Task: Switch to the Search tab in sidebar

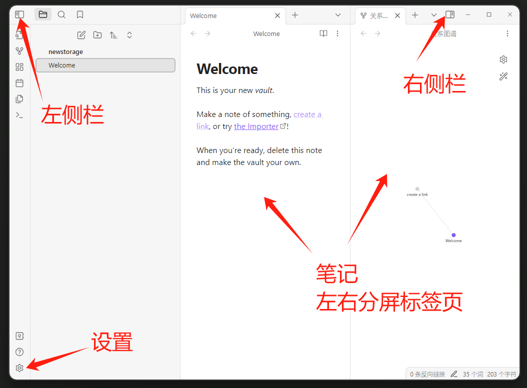Action: click(x=61, y=14)
